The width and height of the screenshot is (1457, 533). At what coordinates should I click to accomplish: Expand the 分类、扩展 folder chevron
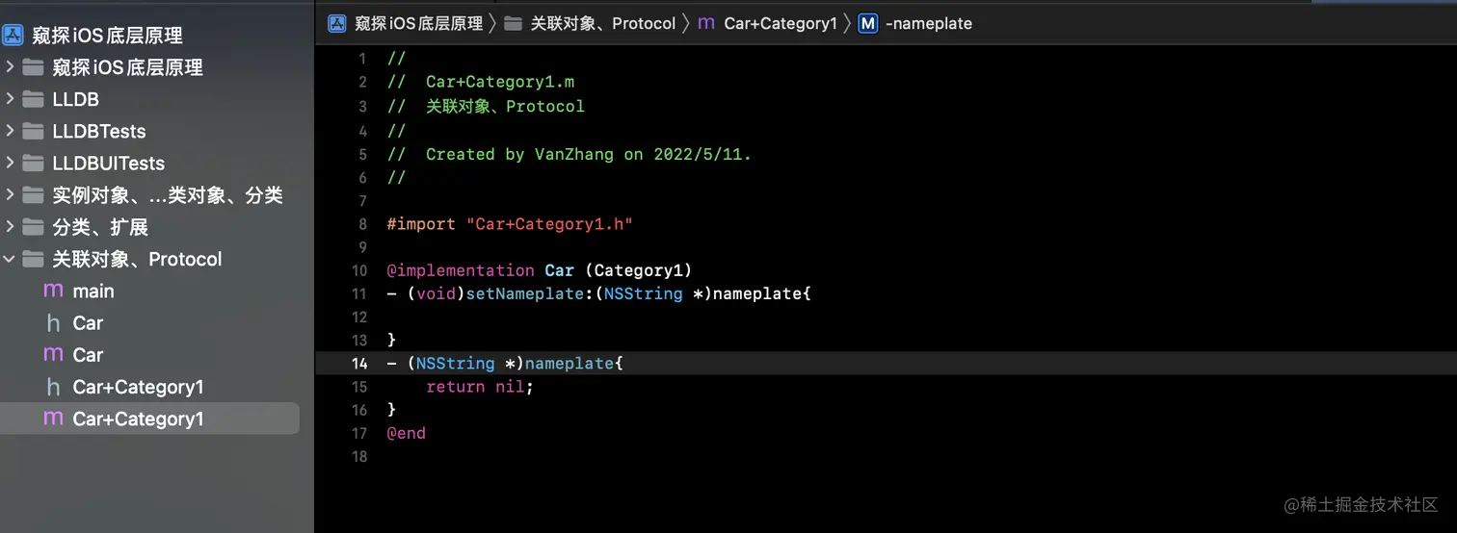click(x=10, y=227)
